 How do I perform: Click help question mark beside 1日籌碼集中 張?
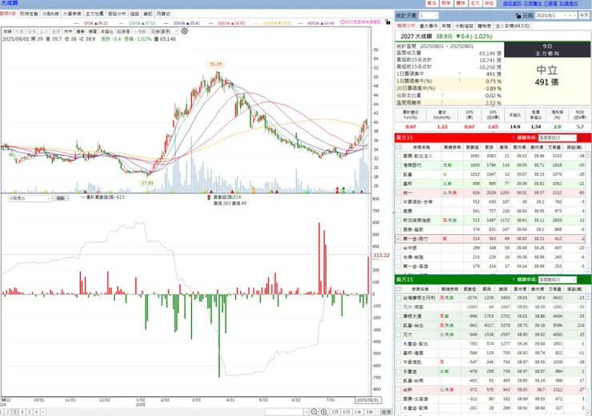[459, 73]
